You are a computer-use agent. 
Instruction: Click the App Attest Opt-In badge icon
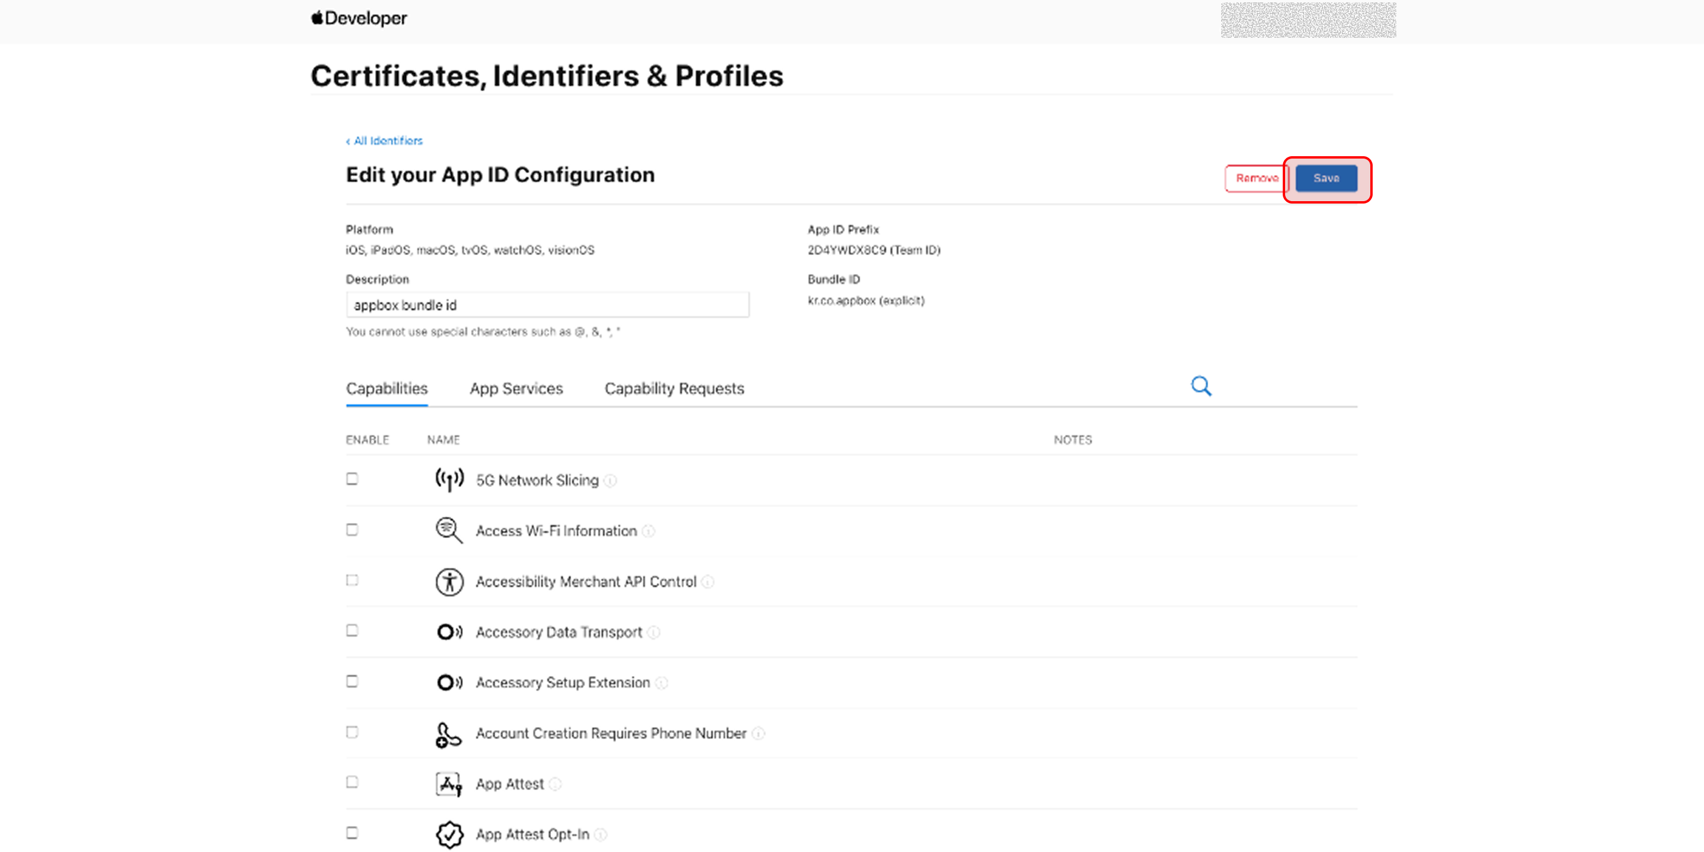pyautogui.click(x=449, y=835)
